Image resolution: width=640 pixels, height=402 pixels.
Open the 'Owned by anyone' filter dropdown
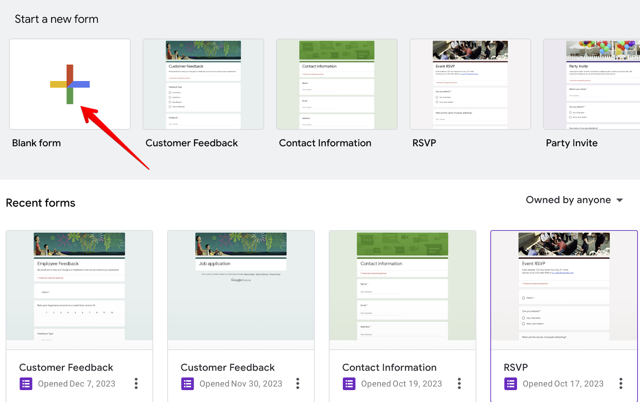click(575, 200)
